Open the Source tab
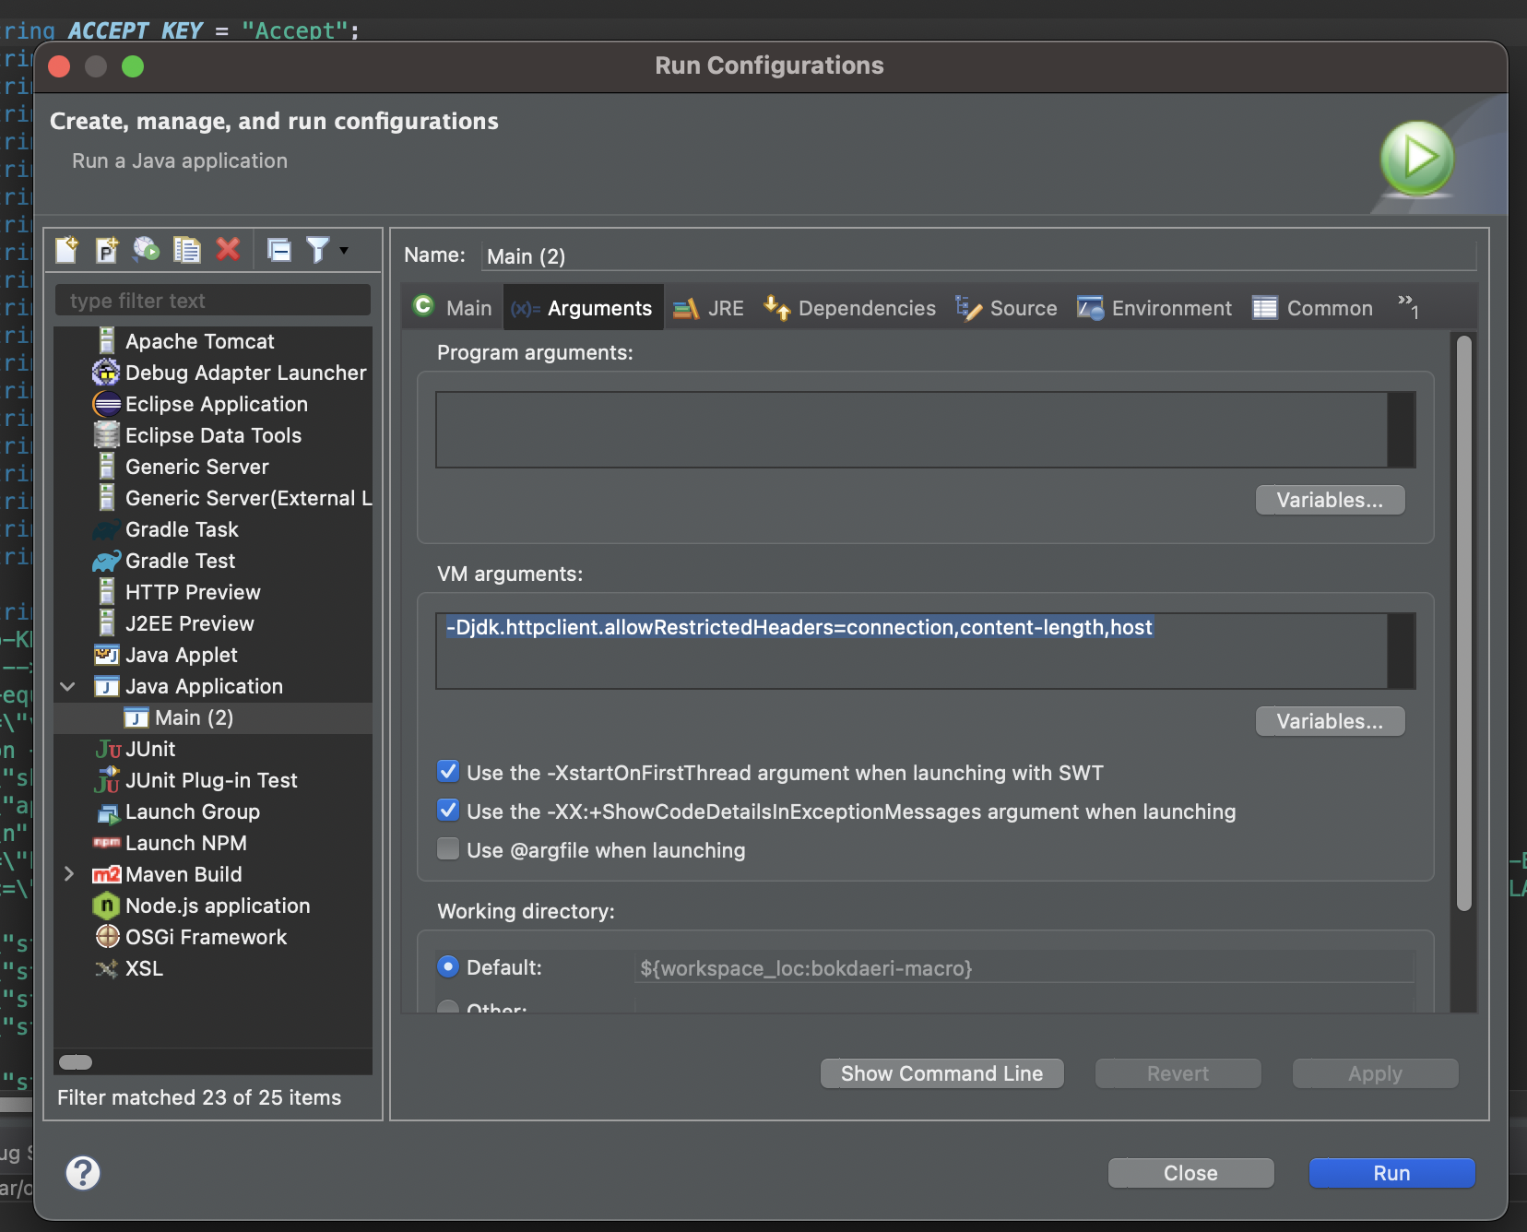This screenshot has height=1232, width=1527. pos(1006,308)
